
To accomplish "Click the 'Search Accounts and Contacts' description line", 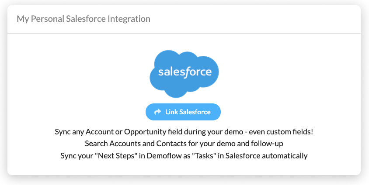I will pos(184,144).
